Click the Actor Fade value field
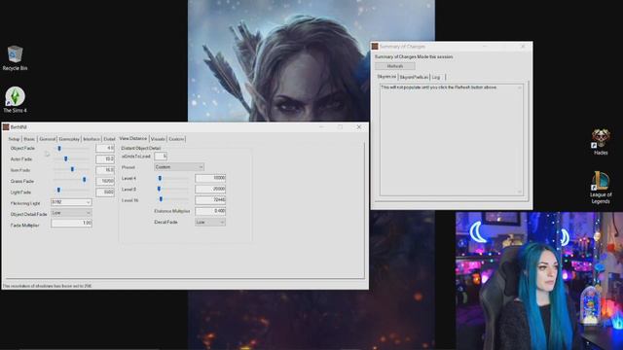 [105, 159]
